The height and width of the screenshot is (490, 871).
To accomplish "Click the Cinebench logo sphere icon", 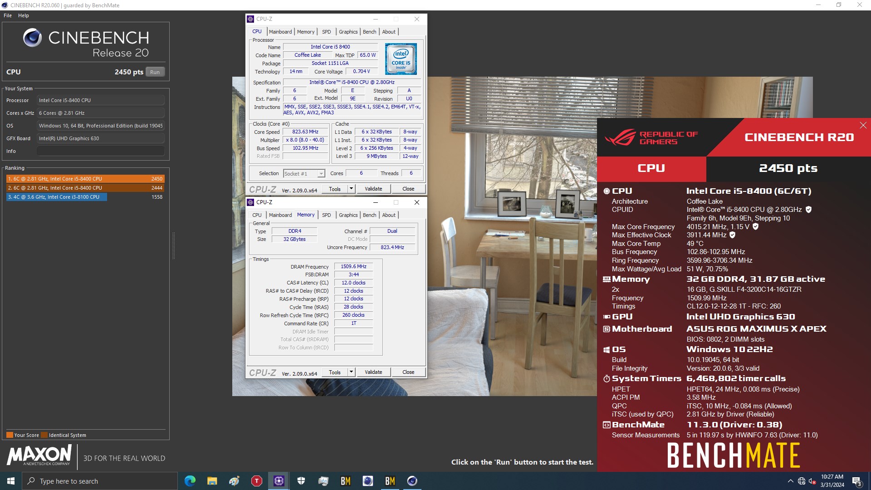I will (32, 38).
